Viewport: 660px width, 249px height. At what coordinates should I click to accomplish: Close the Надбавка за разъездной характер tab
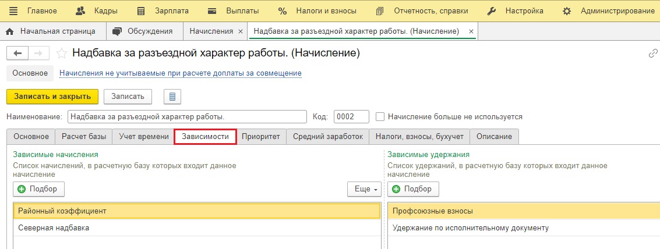pyautogui.click(x=471, y=31)
